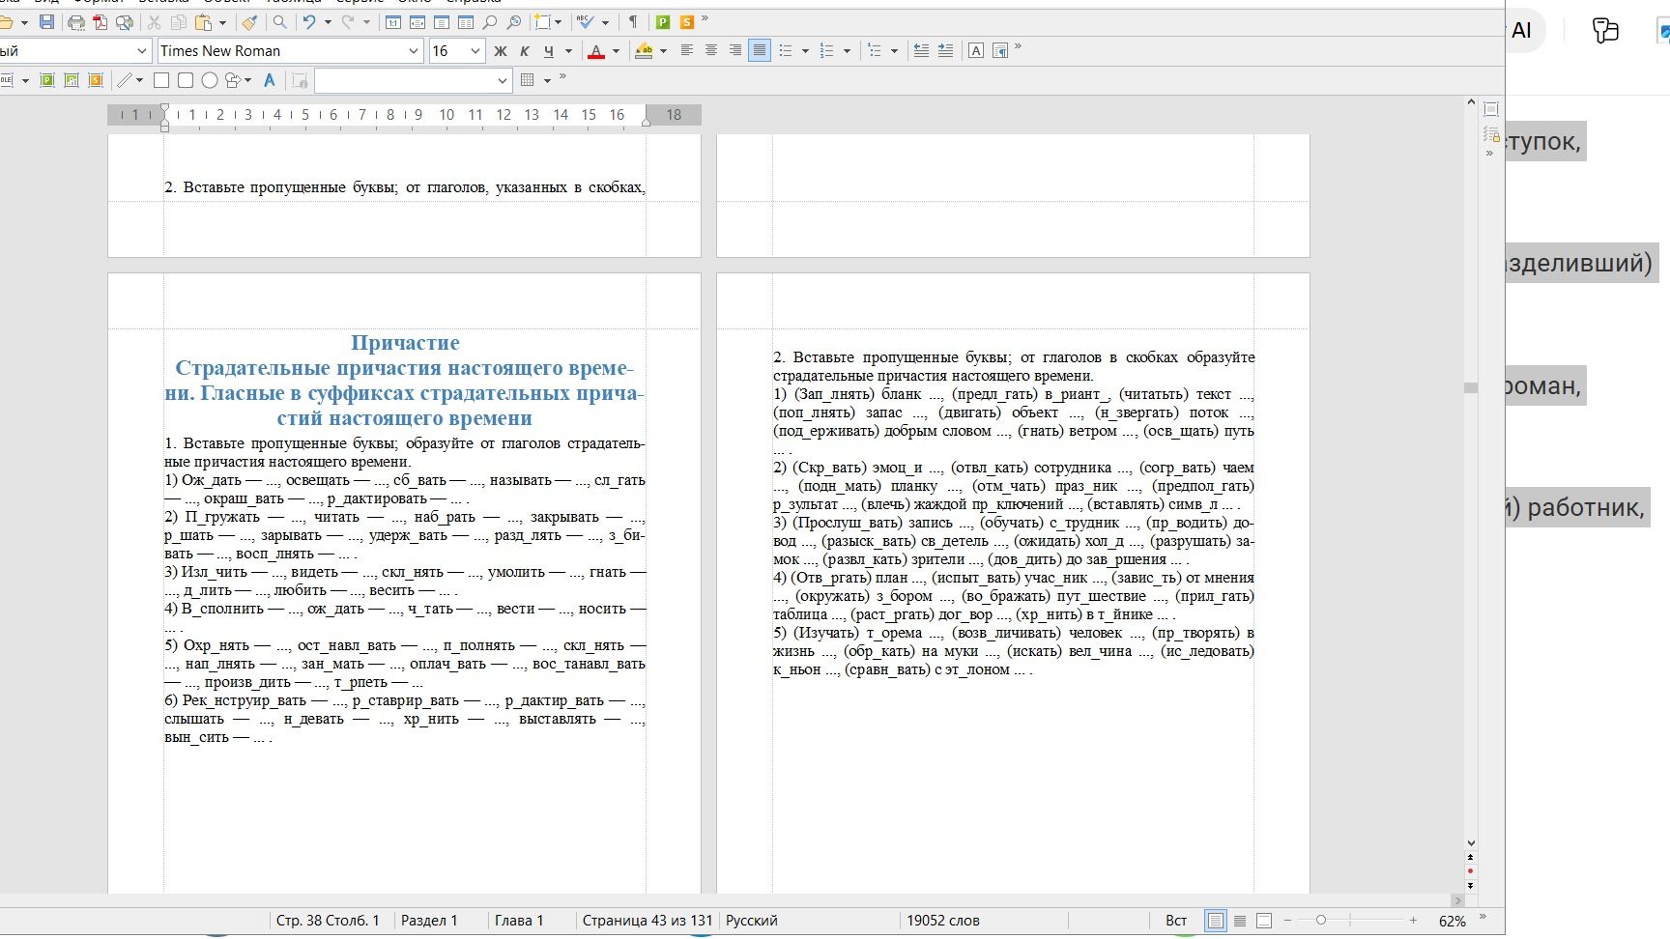Activate the clone formatting paintbrush
Image resolution: width=1670 pixels, height=939 pixels.
pyautogui.click(x=249, y=22)
